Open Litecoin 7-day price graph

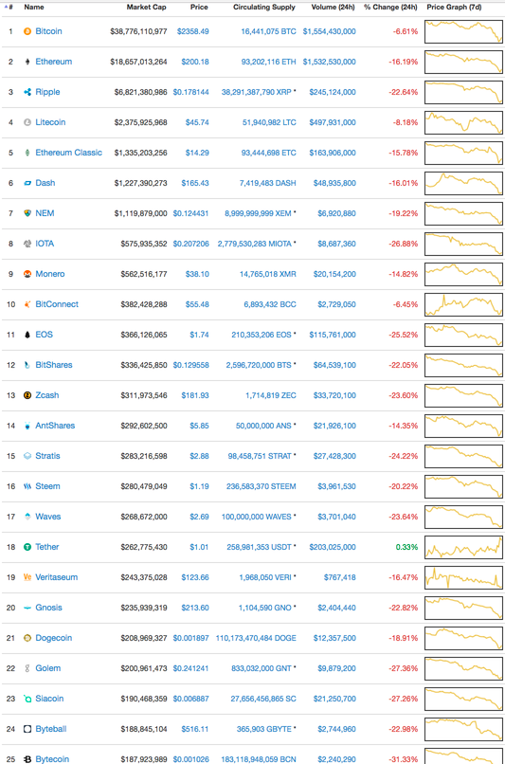[463, 123]
